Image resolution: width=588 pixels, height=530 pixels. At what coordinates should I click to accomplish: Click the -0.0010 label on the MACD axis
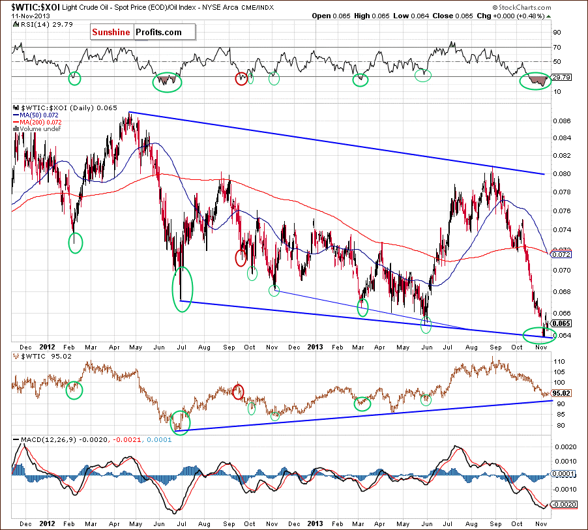[565, 490]
